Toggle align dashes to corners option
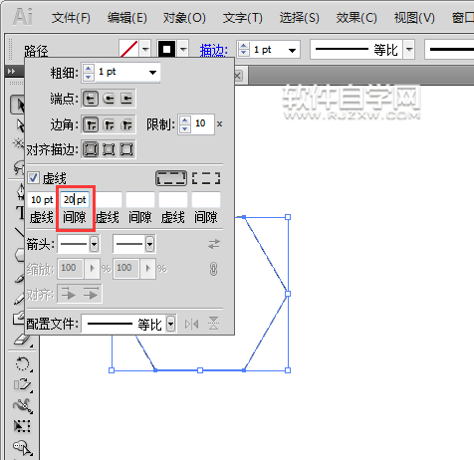474x460 pixels. click(x=206, y=178)
